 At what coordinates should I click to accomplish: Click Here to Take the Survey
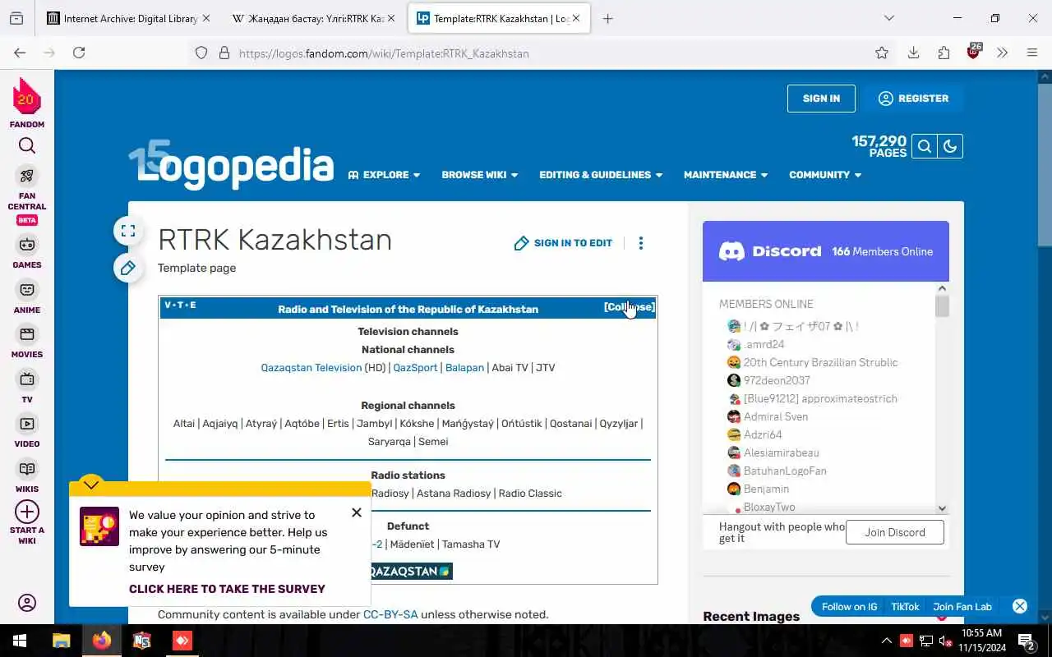(x=227, y=589)
